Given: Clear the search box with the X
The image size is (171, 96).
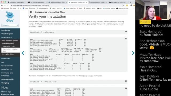Looking at the screenshot, I should [x=17, y=25].
